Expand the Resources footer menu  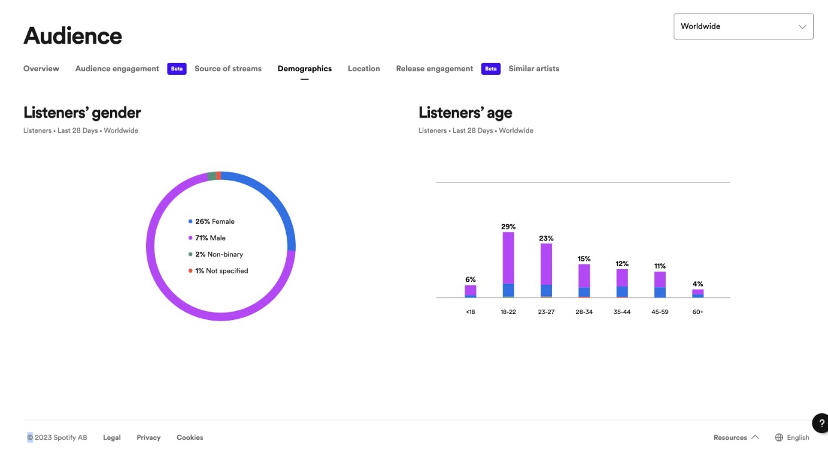(x=736, y=437)
